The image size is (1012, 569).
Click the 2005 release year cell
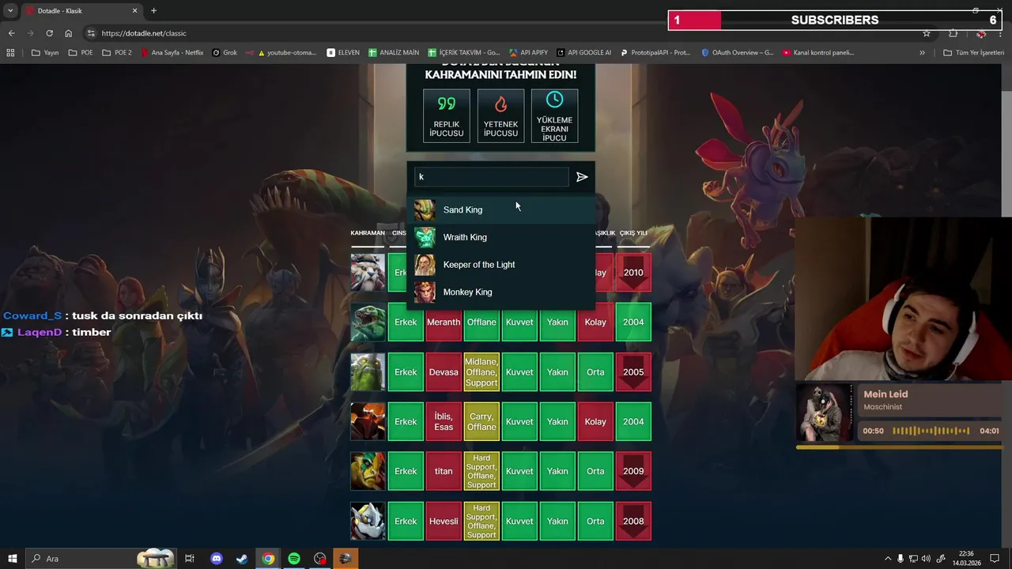[x=633, y=371]
